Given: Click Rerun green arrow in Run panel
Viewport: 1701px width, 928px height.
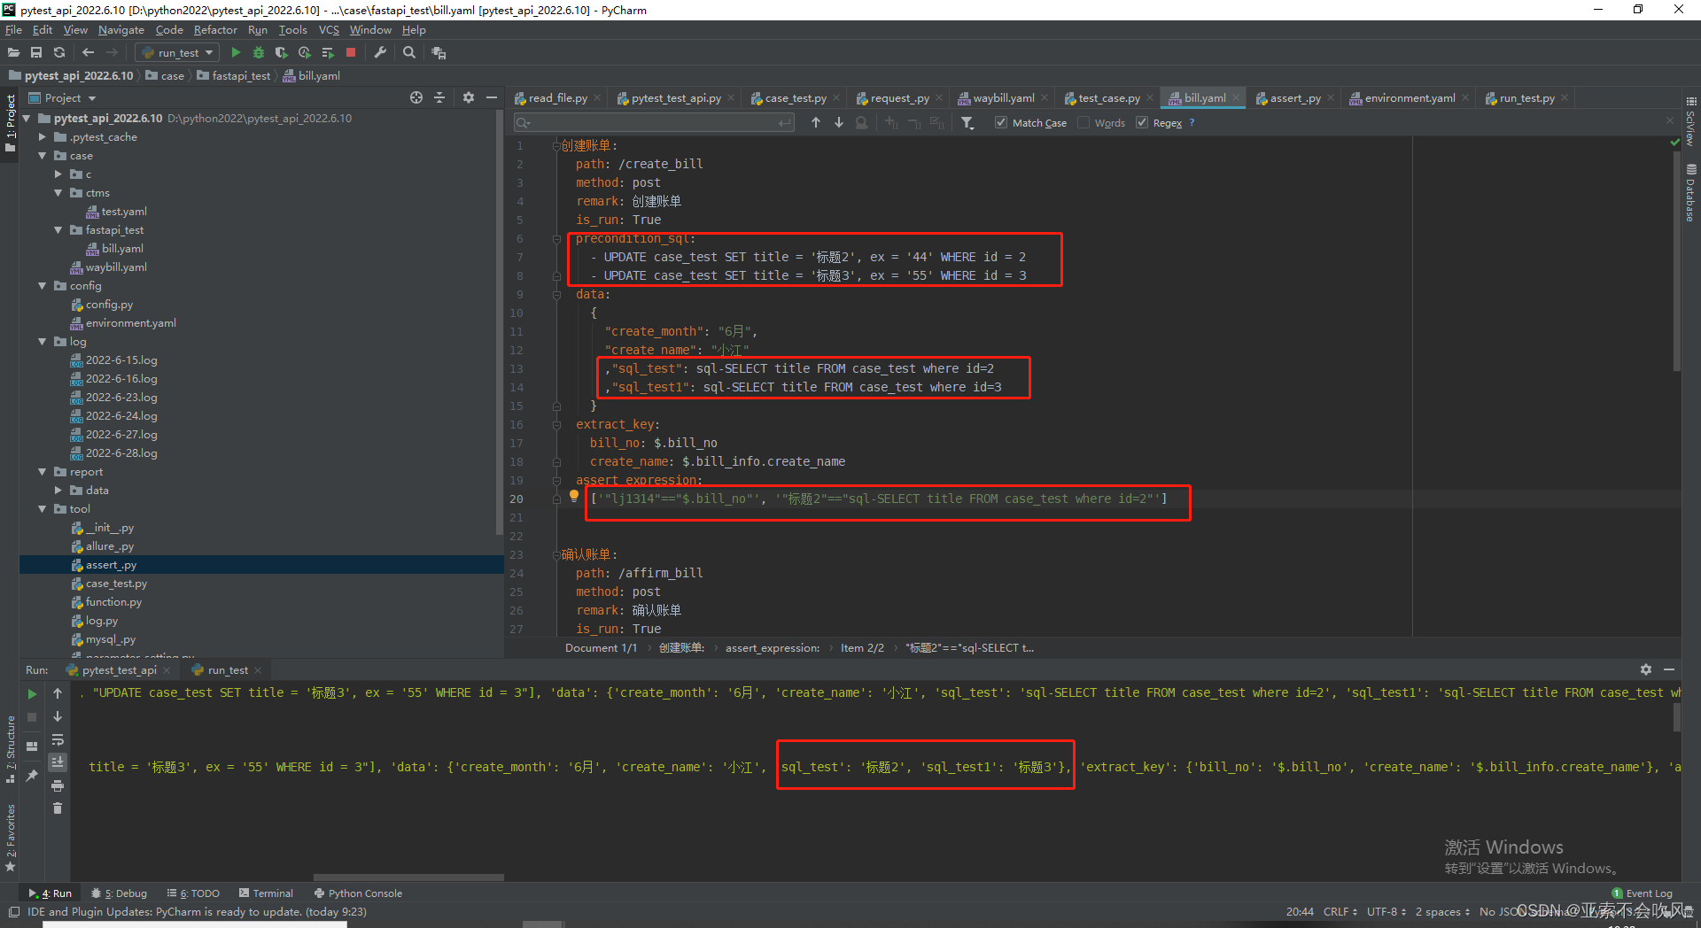Looking at the screenshot, I should coord(32,694).
